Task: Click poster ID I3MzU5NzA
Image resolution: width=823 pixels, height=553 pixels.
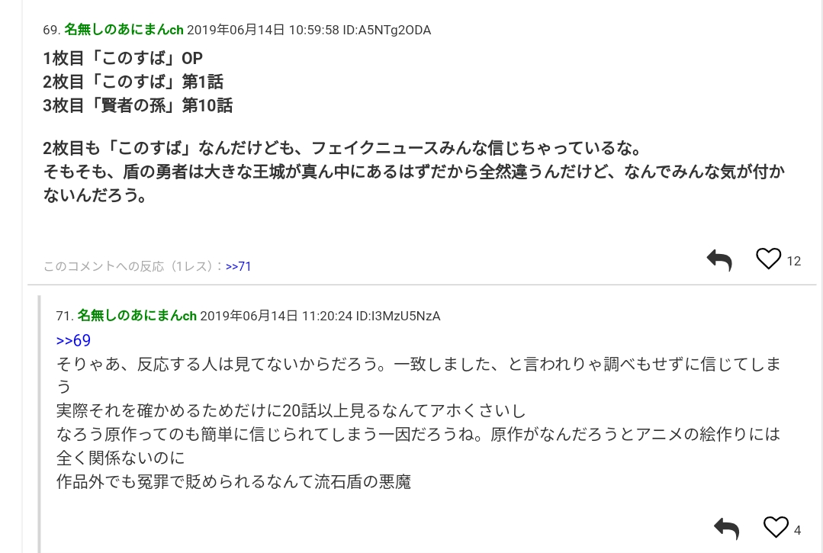Action: pos(398,316)
